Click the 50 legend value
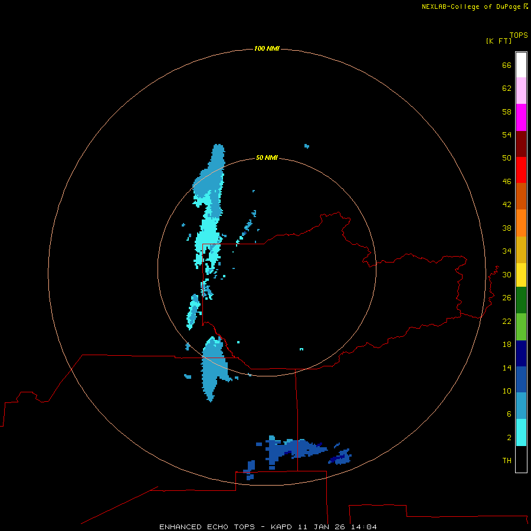Viewport: 531px width, 531px height. 507,158
